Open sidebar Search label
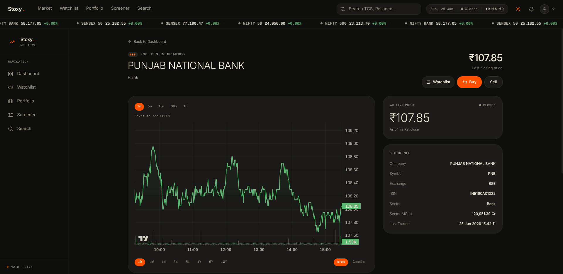Viewport: 563px width, 274px height. pos(24,128)
